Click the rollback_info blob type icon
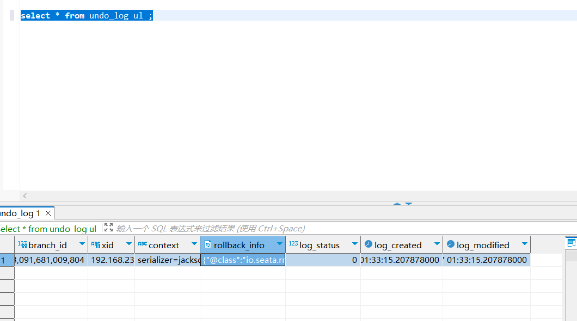This screenshot has width=577, height=321. click(x=207, y=245)
